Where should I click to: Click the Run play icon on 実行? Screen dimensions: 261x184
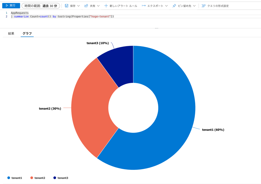pyautogui.click(x=7, y=5)
